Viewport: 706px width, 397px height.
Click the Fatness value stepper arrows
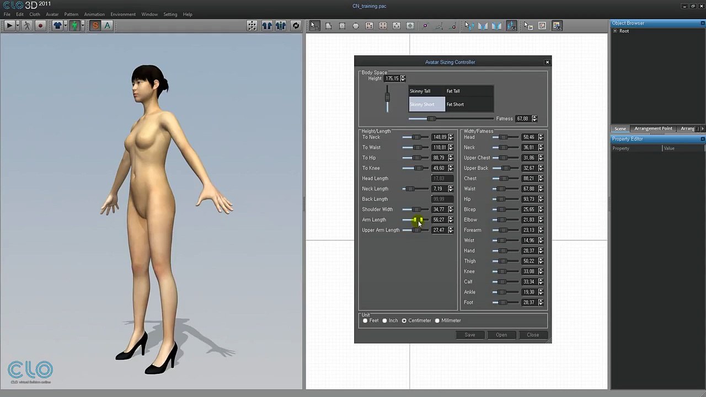(x=534, y=119)
